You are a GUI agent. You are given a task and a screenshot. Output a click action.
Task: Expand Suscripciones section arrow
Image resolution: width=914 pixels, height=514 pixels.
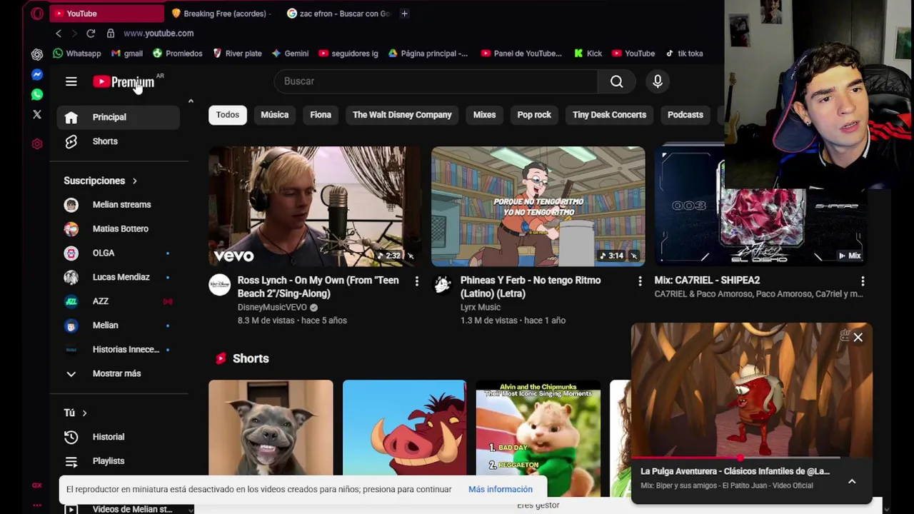pyautogui.click(x=134, y=181)
